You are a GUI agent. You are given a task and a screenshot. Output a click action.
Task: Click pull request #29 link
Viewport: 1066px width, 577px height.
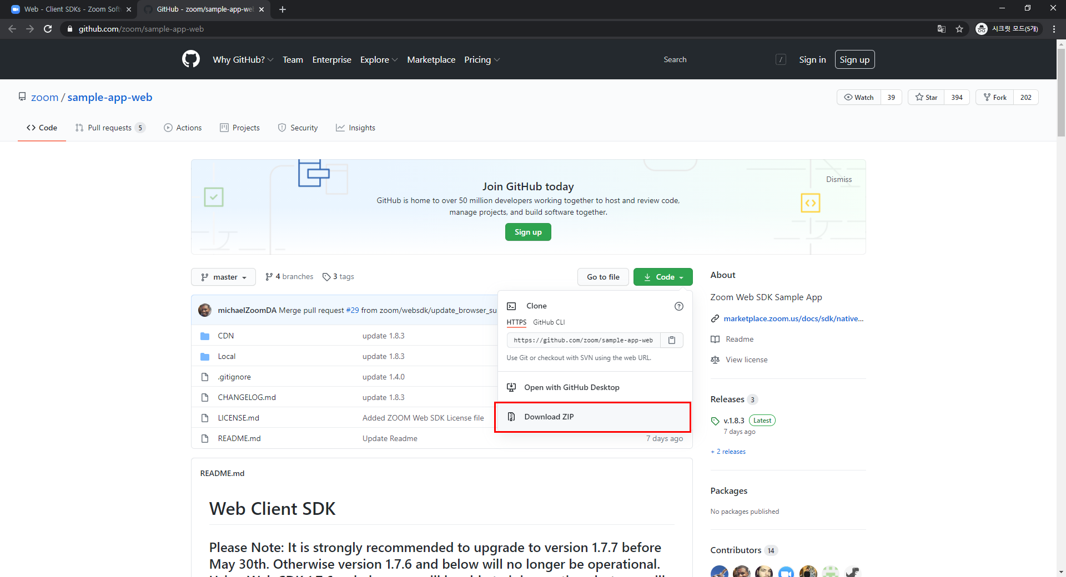click(352, 310)
